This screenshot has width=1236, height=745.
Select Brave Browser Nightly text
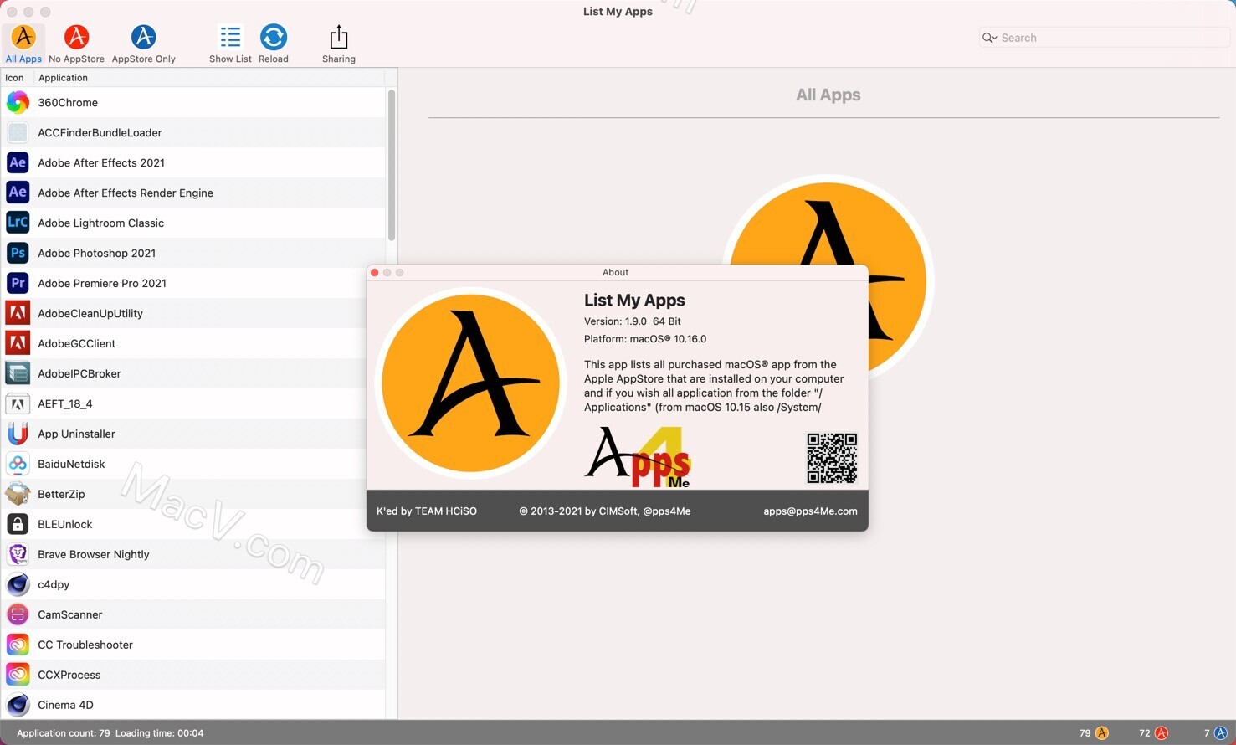[x=93, y=554]
